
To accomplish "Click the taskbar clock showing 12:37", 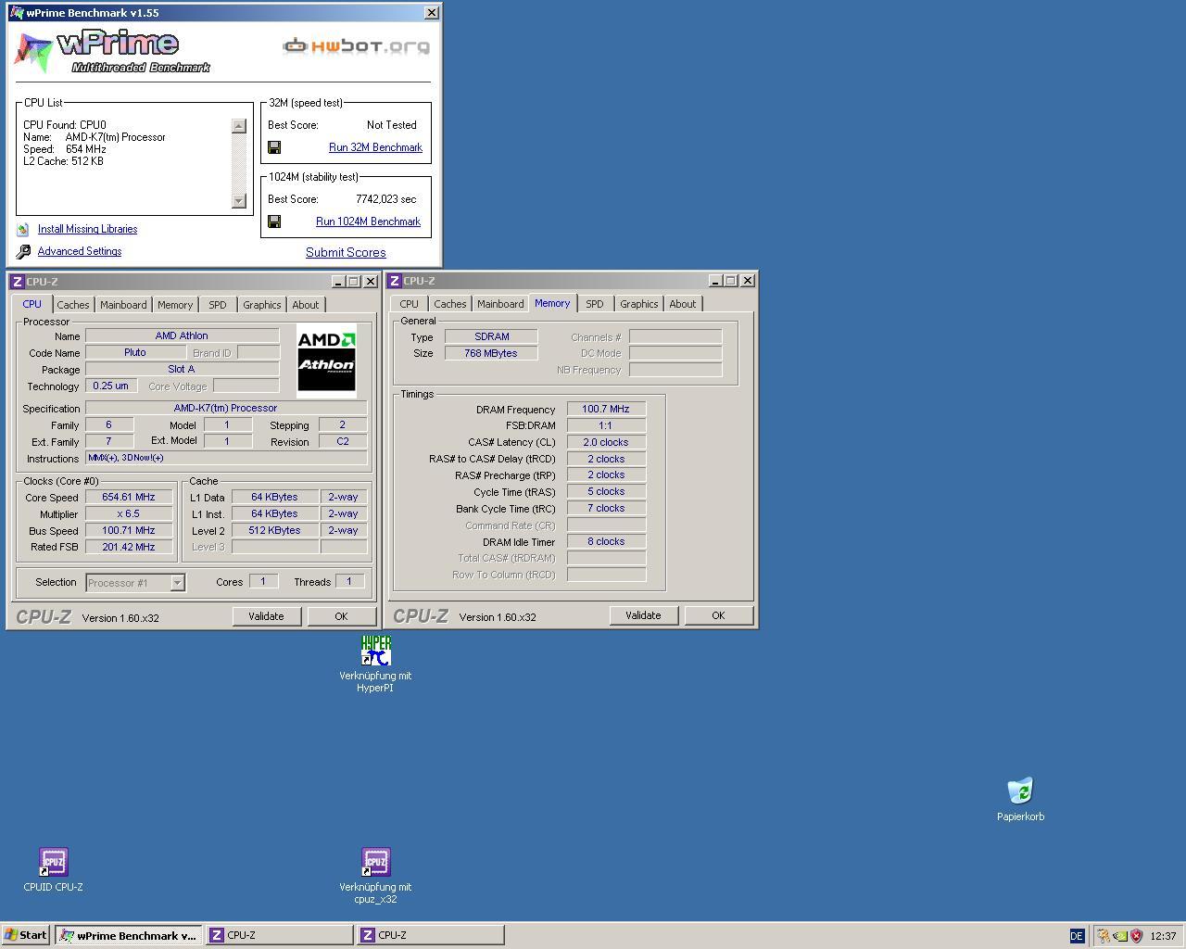I will click(x=1163, y=936).
